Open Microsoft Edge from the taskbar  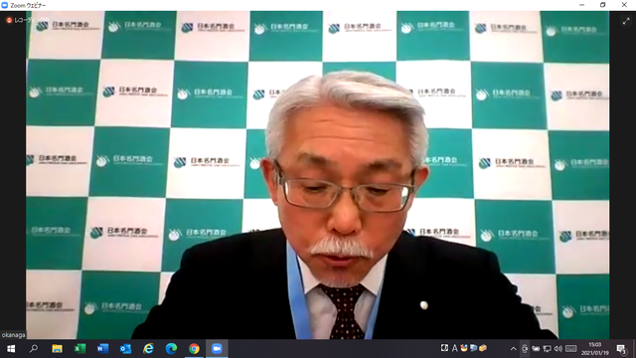coord(171,349)
